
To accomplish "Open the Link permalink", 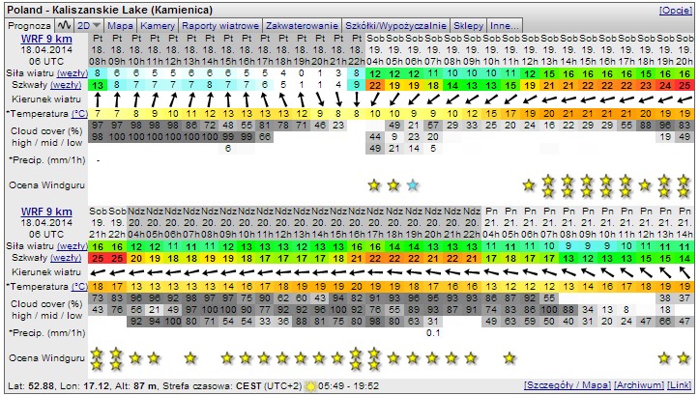I will click(680, 385).
